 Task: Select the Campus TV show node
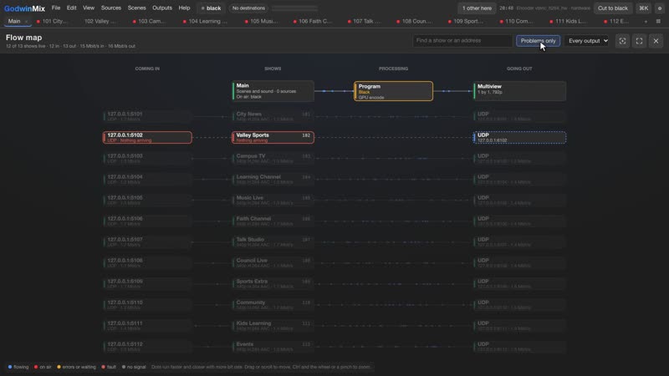click(x=273, y=158)
